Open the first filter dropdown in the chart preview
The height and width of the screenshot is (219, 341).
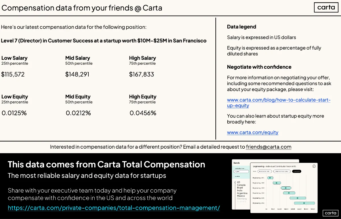click(265, 171)
